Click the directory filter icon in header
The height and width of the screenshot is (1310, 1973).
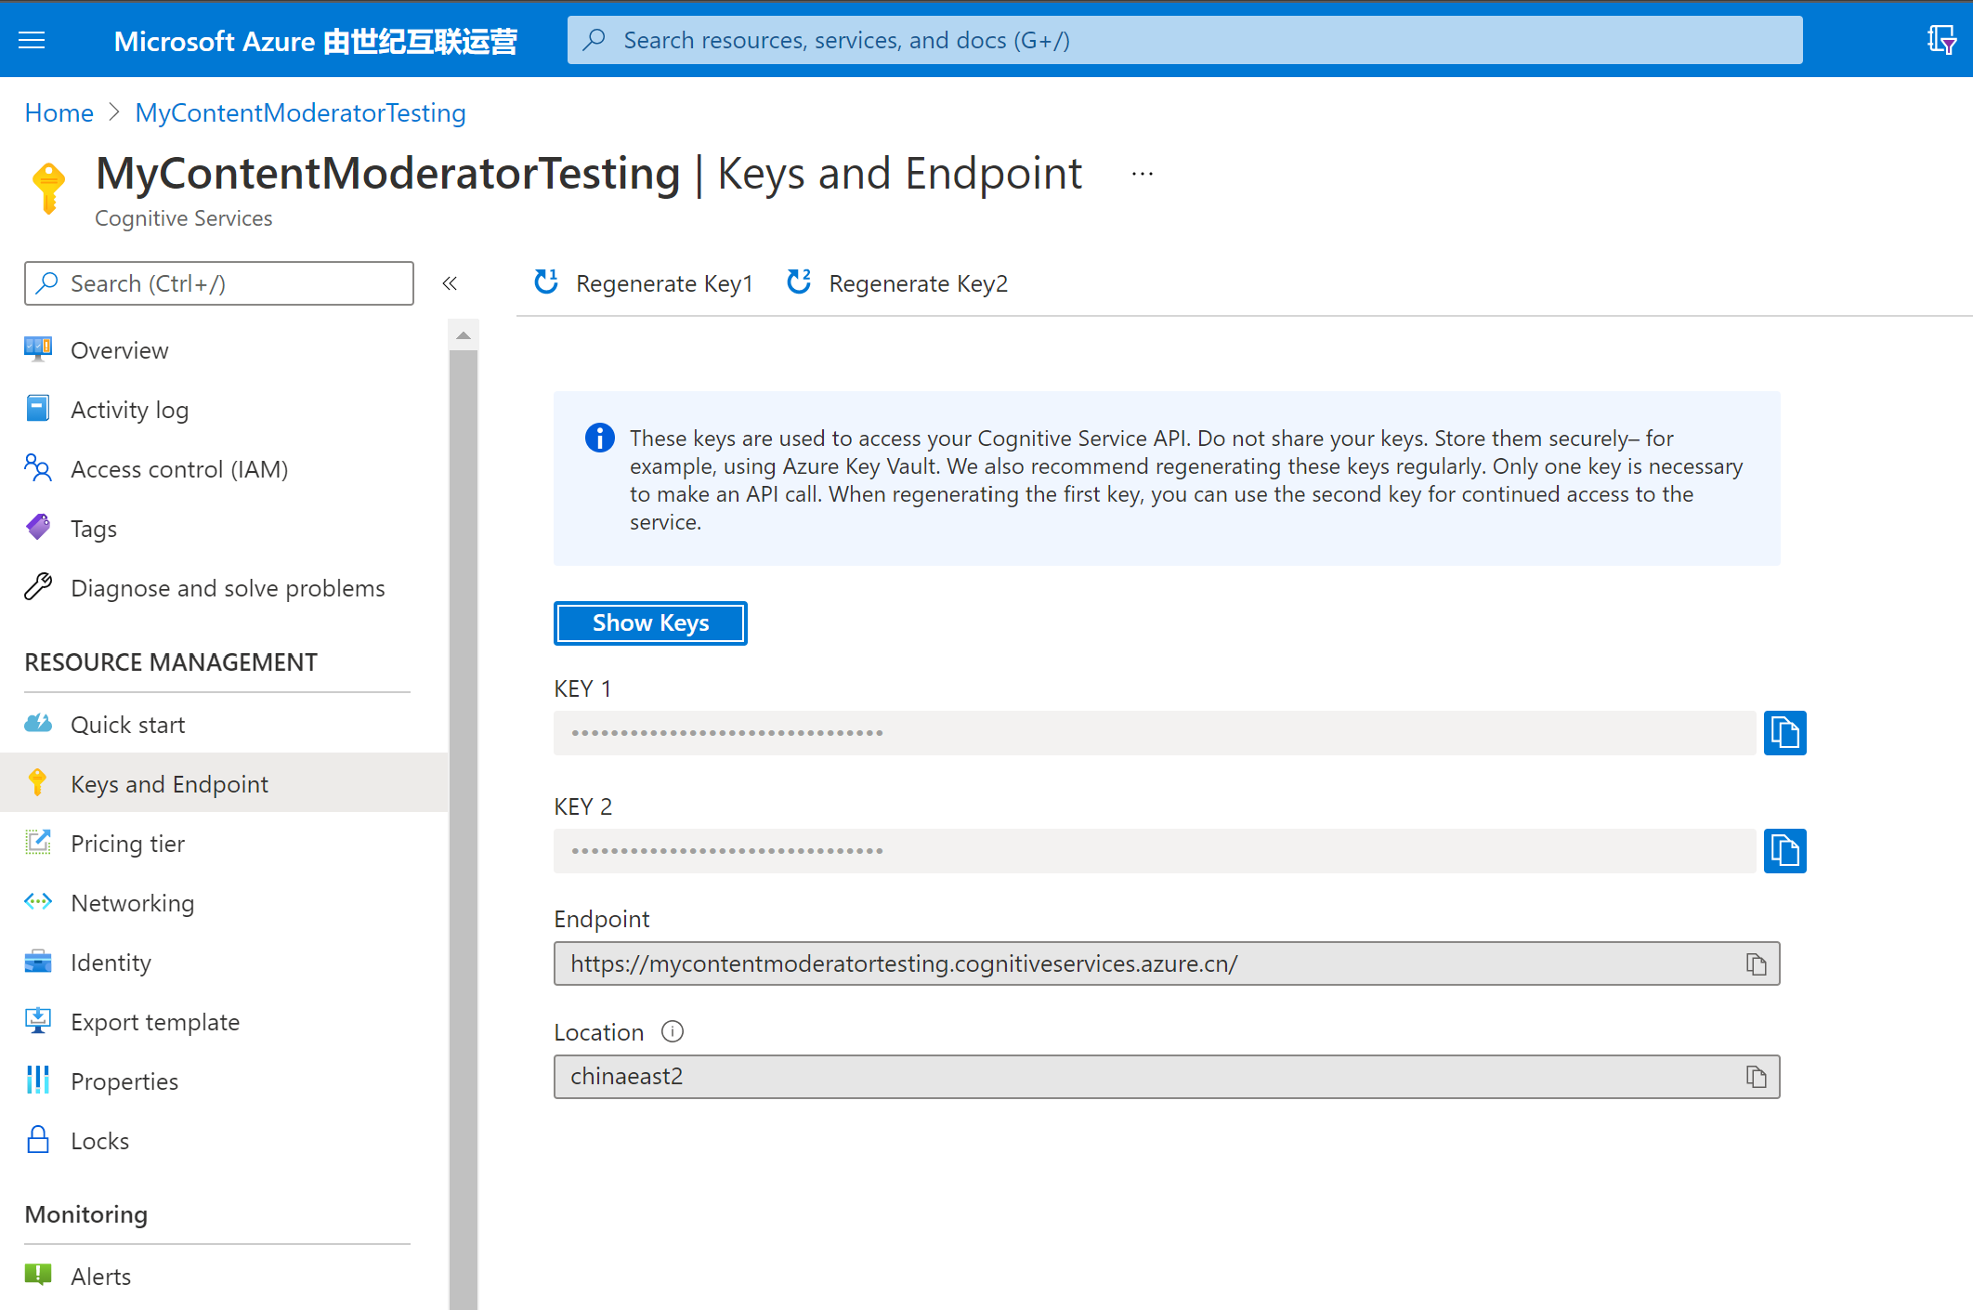[1941, 40]
